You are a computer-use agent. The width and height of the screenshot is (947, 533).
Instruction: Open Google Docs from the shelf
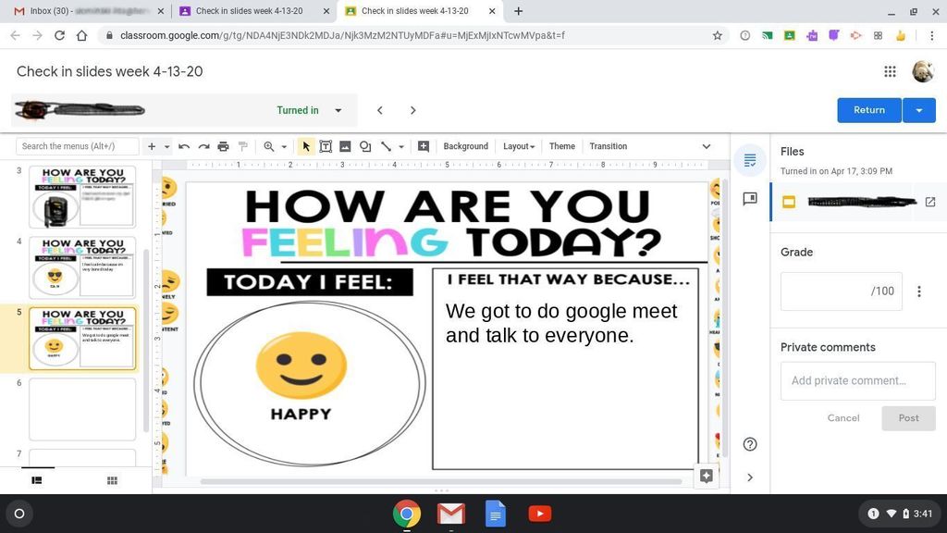click(496, 514)
